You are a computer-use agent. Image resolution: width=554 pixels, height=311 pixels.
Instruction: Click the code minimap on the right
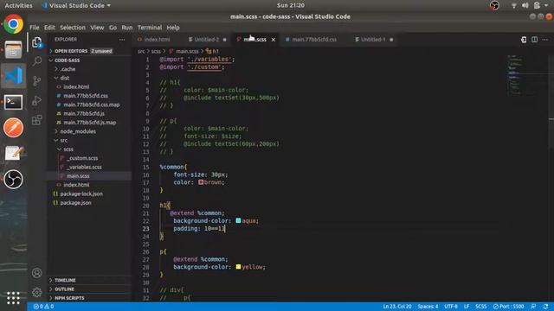click(x=527, y=75)
